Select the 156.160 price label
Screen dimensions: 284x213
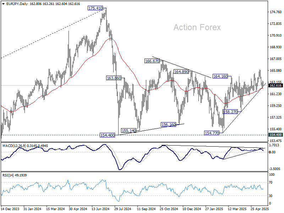(168, 125)
